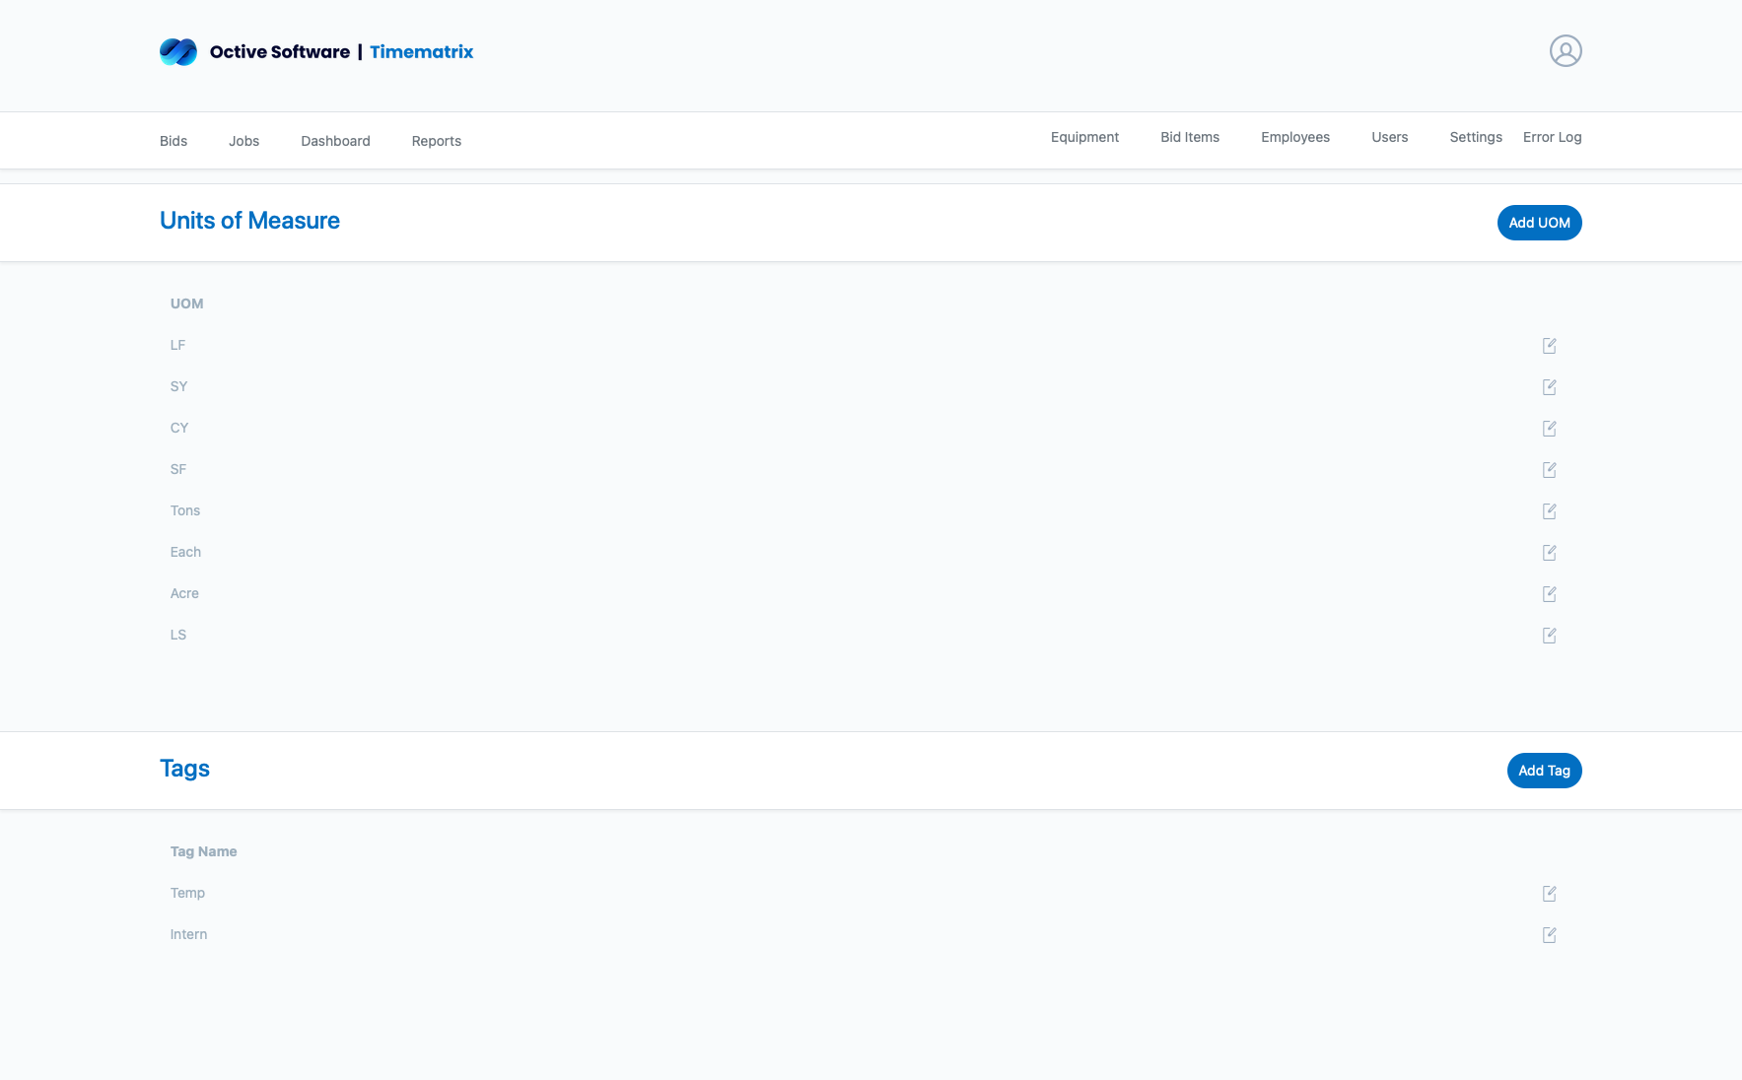Navigate to Dashboard

[x=335, y=141]
